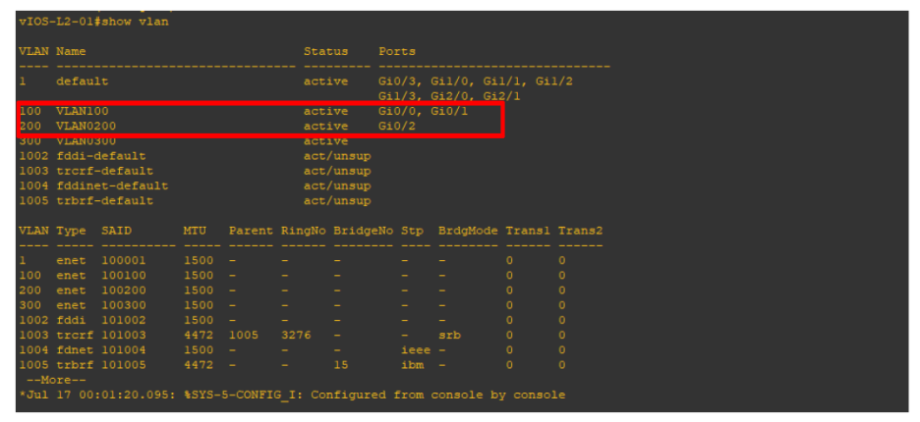Click the --More-- pager prompt
This screenshot has width=920, height=422.
click(56, 379)
